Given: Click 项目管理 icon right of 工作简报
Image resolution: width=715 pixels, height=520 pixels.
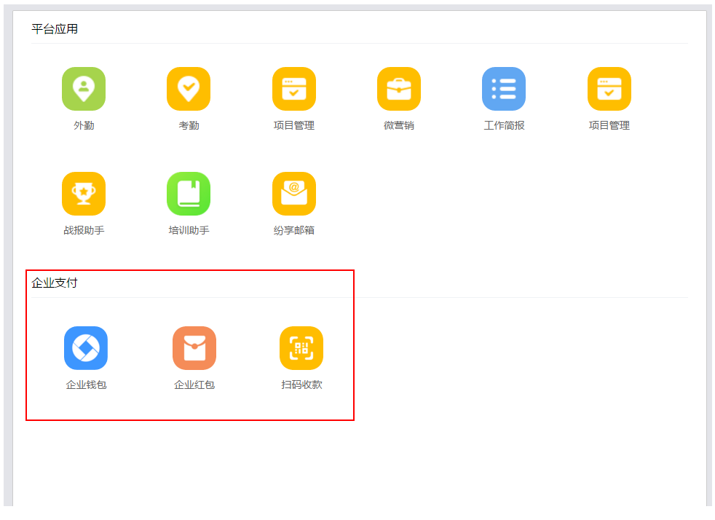Looking at the screenshot, I should (x=609, y=89).
